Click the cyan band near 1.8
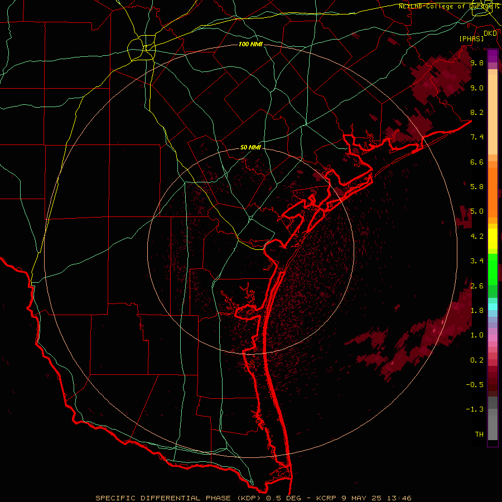The height and width of the screenshot is (502, 502). (493, 307)
